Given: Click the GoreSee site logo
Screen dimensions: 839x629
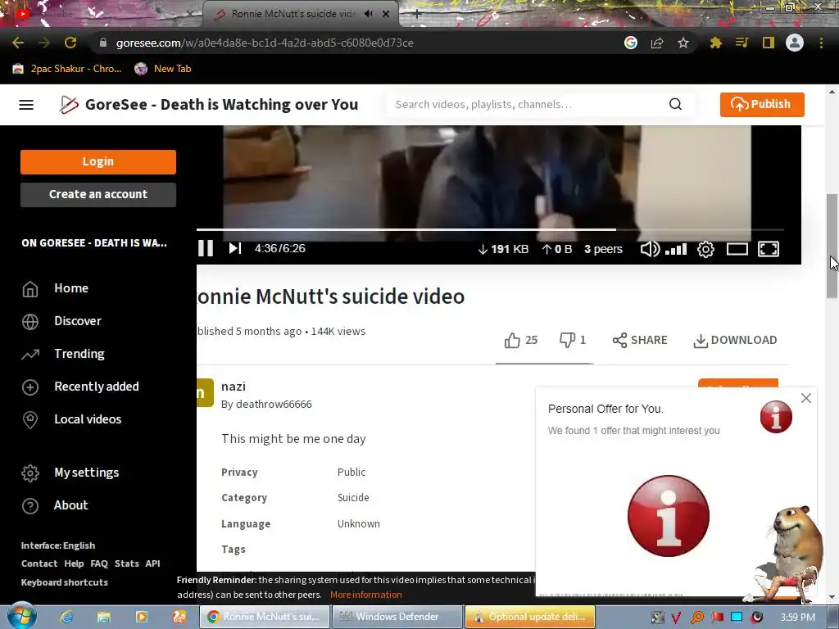Looking at the screenshot, I should 69,104.
